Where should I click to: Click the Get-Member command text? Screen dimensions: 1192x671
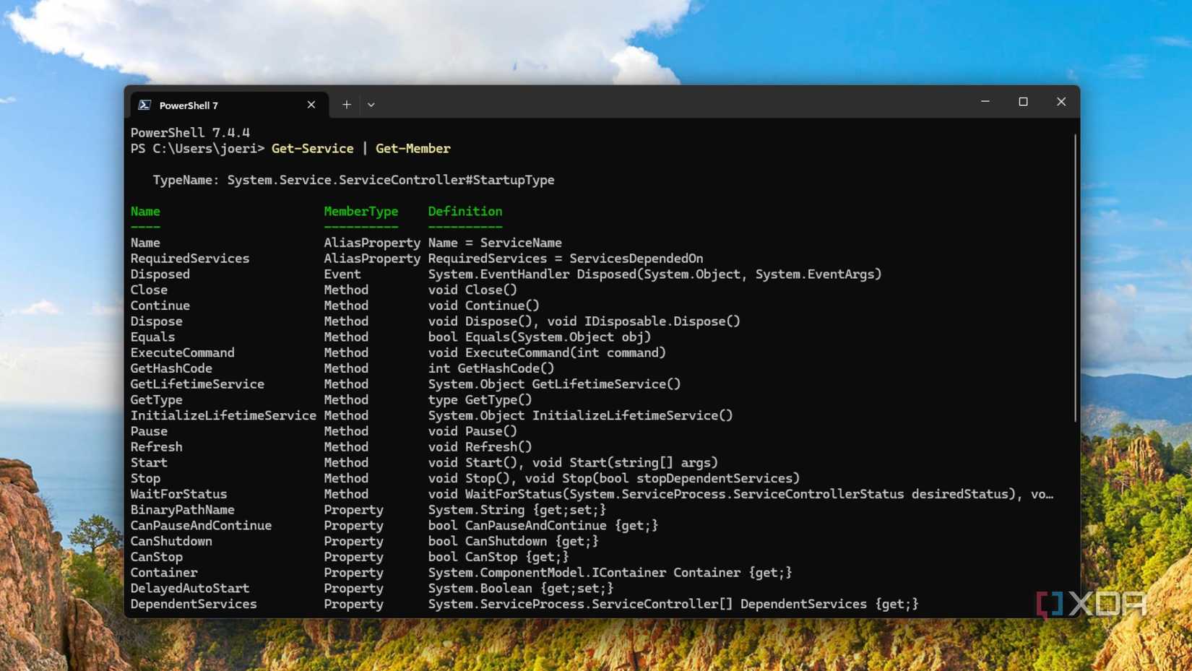pyautogui.click(x=413, y=149)
